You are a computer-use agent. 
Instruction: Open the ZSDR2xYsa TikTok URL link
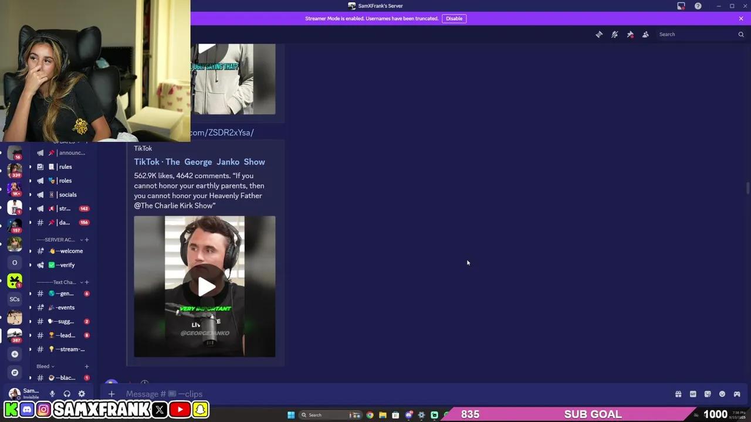pyautogui.click(x=222, y=132)
